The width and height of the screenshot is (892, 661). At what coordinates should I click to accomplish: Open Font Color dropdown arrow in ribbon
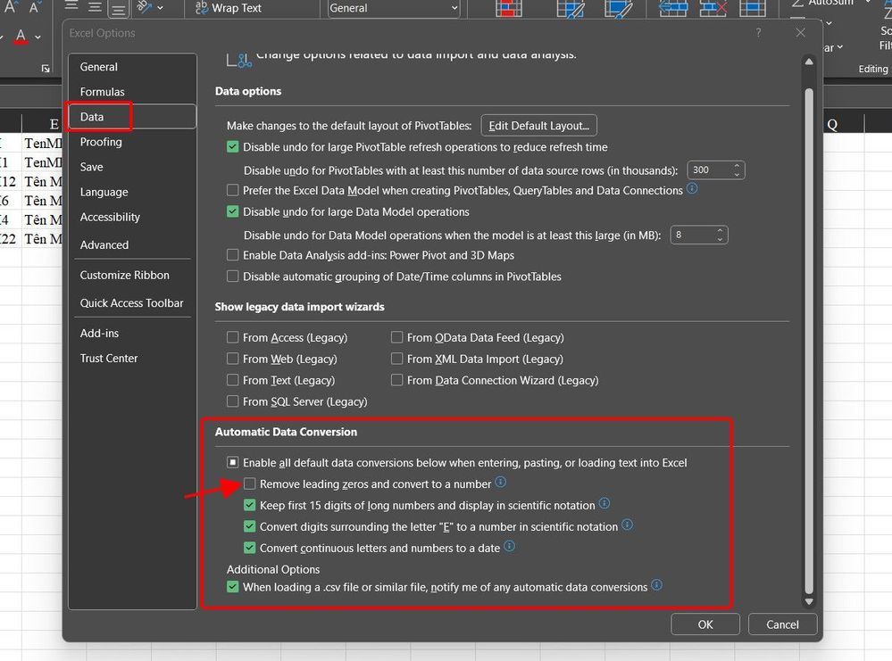click(38, 37)
